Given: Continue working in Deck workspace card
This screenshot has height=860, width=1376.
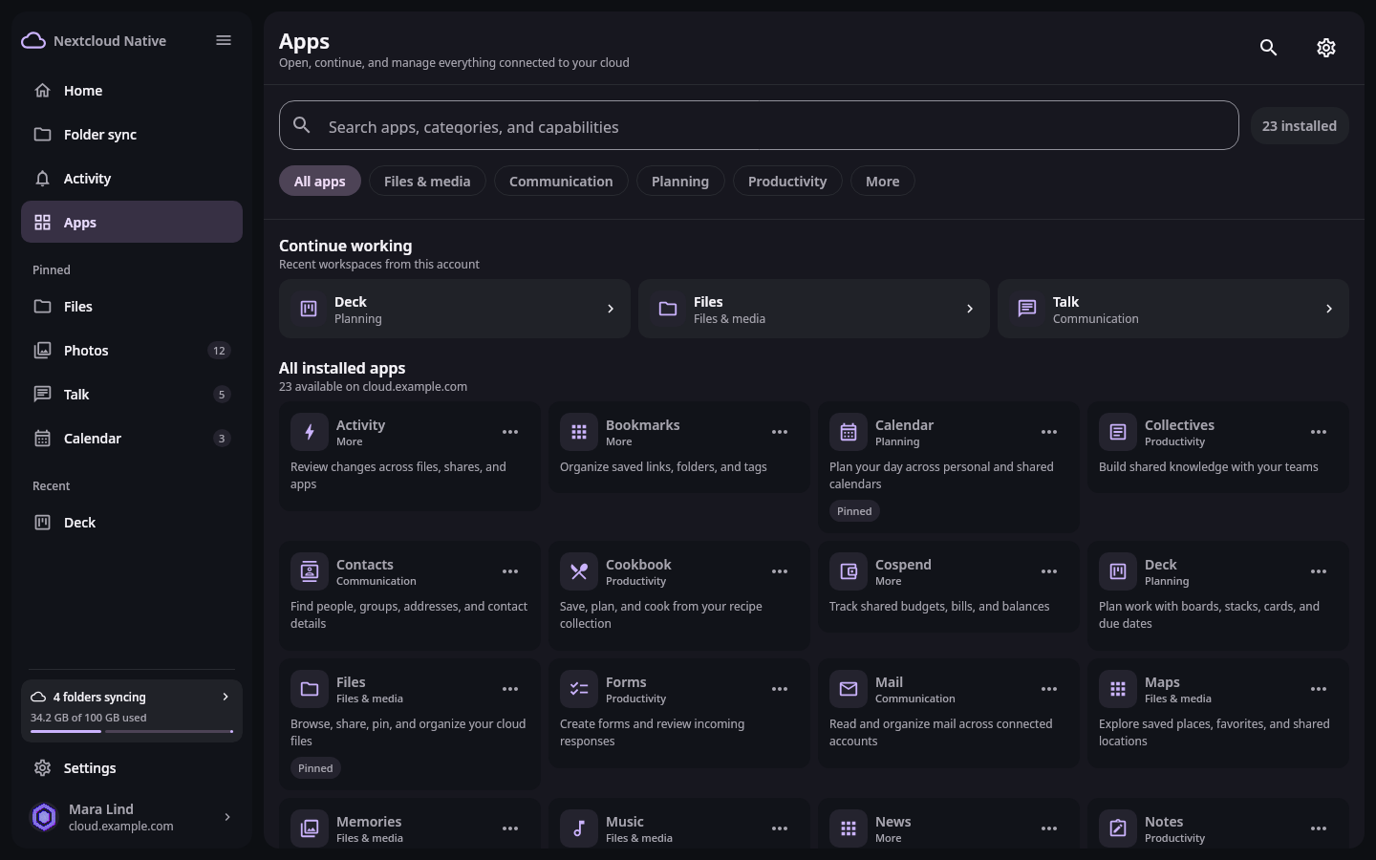Looking at the screenshot, I should [455, 309].
